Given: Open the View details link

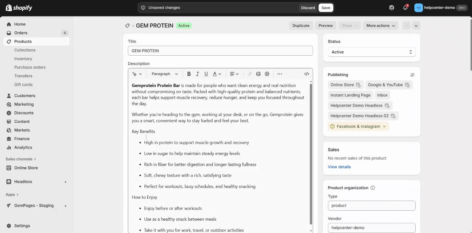Looking at the screenshot, I should point(339,167).
